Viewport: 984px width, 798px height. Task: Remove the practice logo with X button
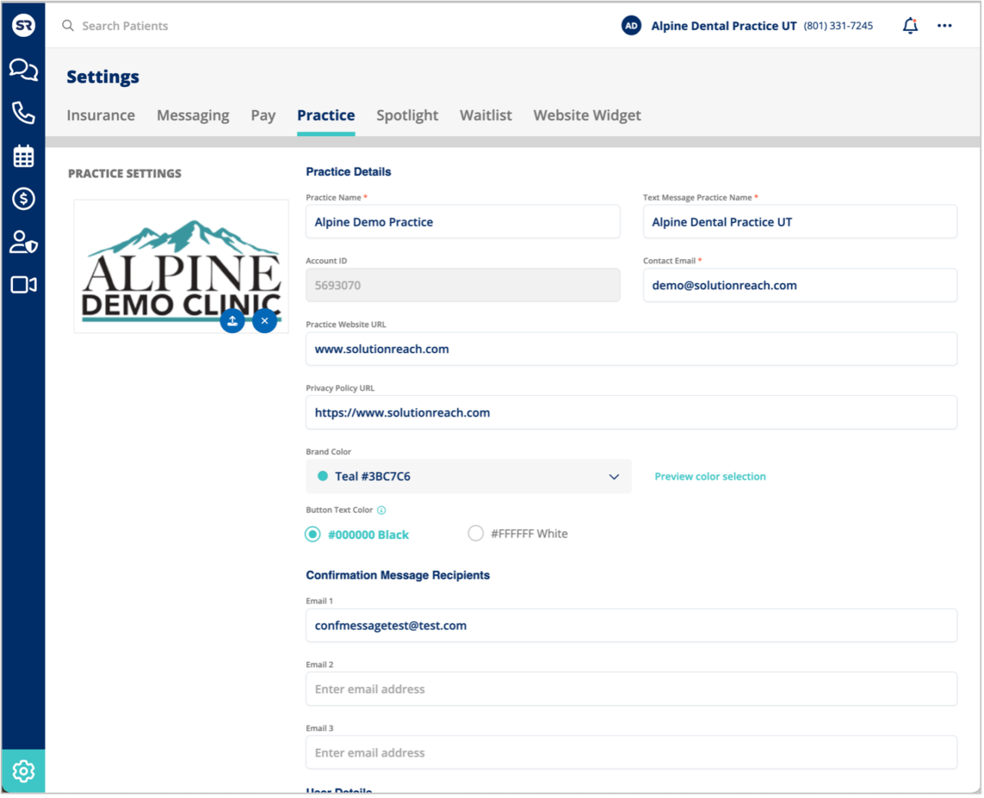click(x=264, y=321)
